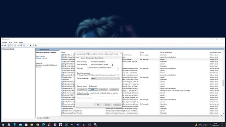The width and height of the screenshot is (226, 127).
Task: Select the Roteamento e Acesso Remoto row
Action: (x=141, y=113)
